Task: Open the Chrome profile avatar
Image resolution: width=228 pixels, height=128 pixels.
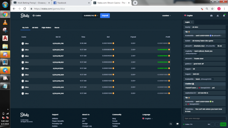Action: point(219,9)
